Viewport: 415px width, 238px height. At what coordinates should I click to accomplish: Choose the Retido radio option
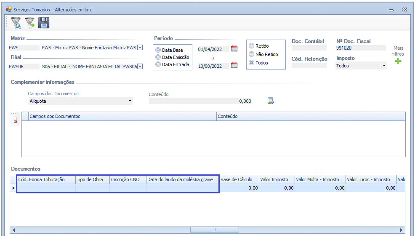252,46
